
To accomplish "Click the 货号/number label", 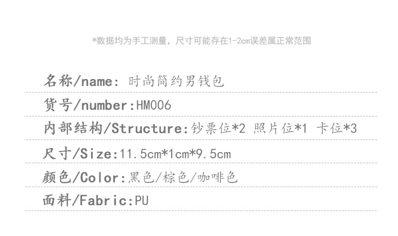I will click(86, 105).
